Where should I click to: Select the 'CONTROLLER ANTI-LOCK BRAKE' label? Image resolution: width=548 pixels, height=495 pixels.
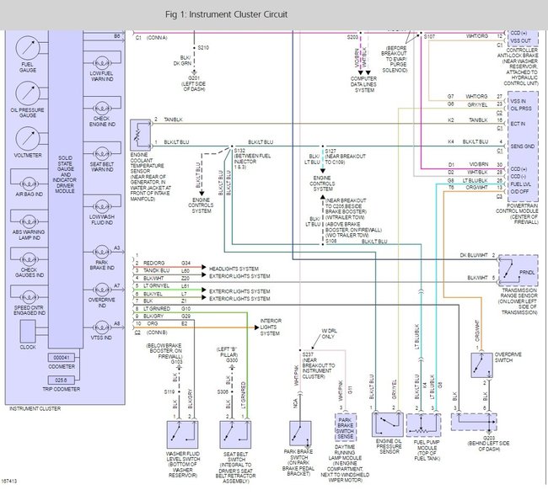518,53
